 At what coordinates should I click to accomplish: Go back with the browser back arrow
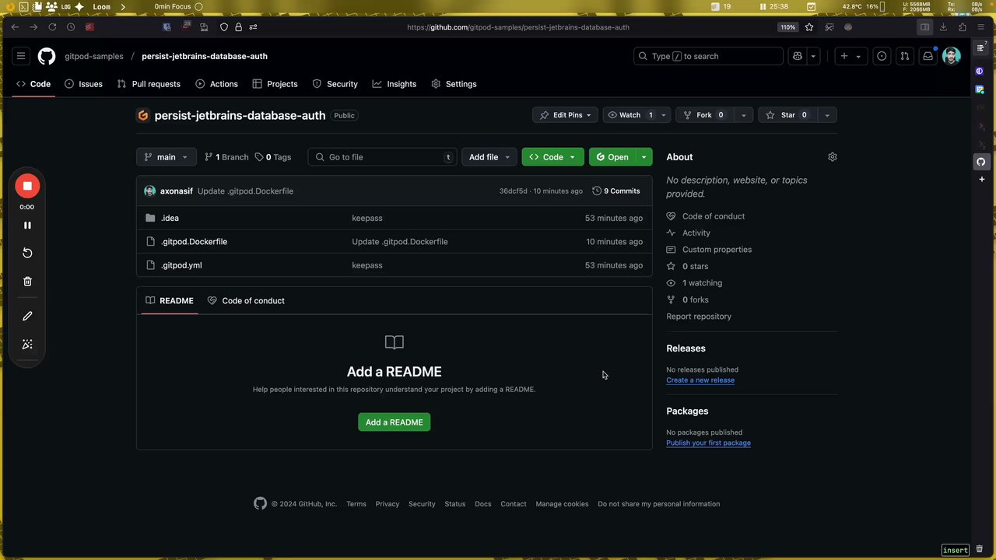pos(15,27)
